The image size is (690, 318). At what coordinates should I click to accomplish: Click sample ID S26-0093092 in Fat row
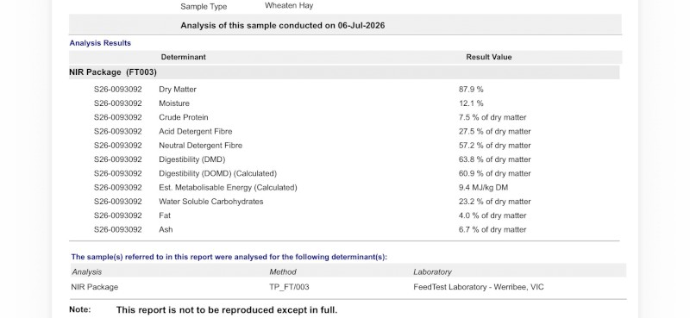coord(118,215)
